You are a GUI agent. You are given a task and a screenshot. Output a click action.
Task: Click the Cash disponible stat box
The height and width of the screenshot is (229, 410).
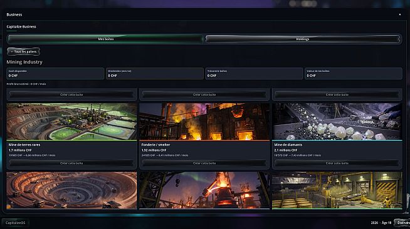point(55,74)
